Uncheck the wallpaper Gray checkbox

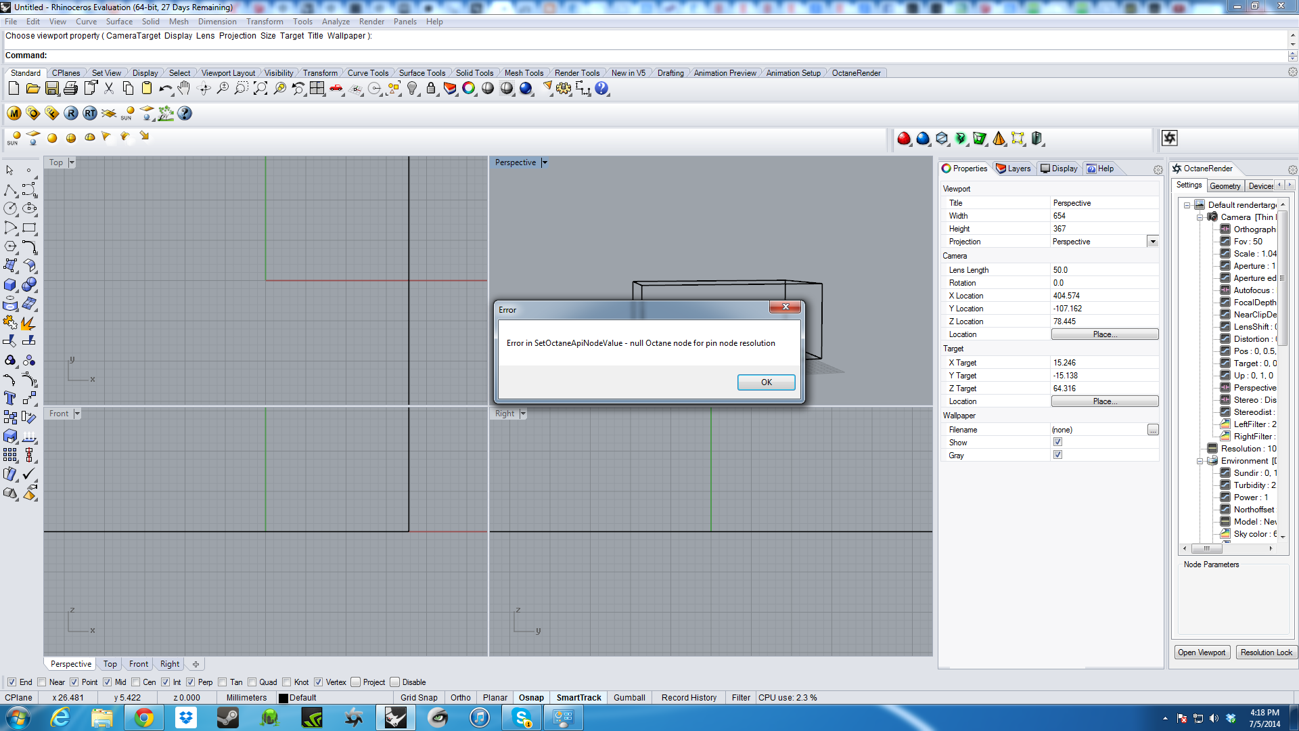coord(1057,455)
